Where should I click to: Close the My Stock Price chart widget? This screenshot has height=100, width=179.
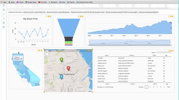[x=50, y=16]
